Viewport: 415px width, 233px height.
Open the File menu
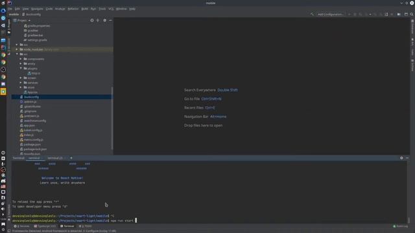[10, 8]
